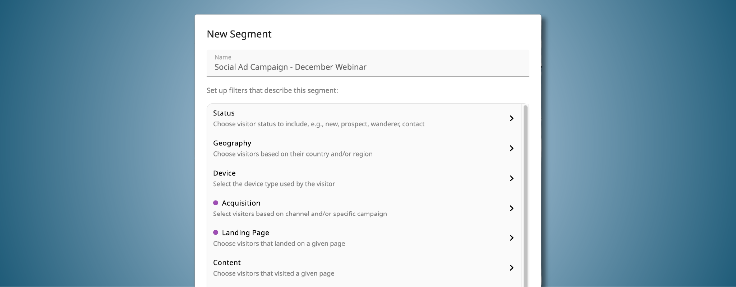
Task: Click the filter list vertical scrollbar
Action: coord(525,194)
